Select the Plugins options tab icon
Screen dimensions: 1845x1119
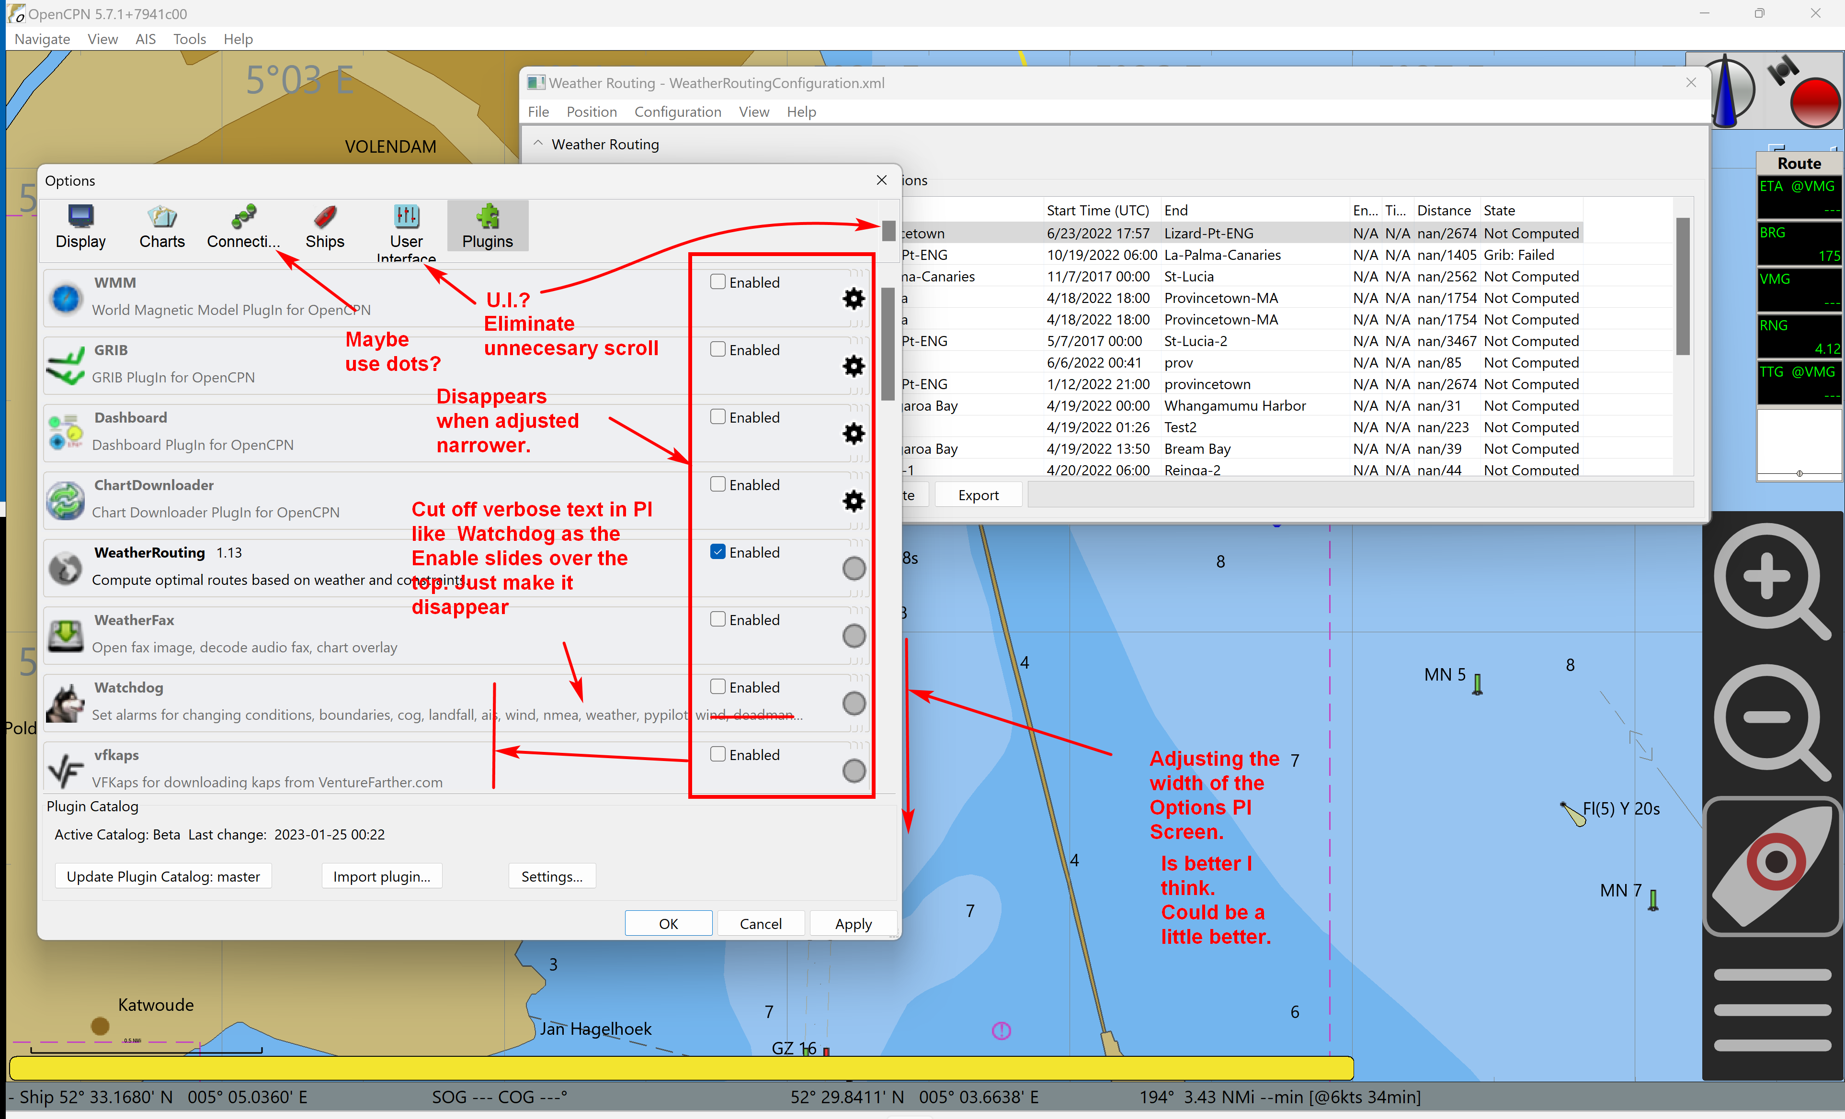[x=488, y=226]
